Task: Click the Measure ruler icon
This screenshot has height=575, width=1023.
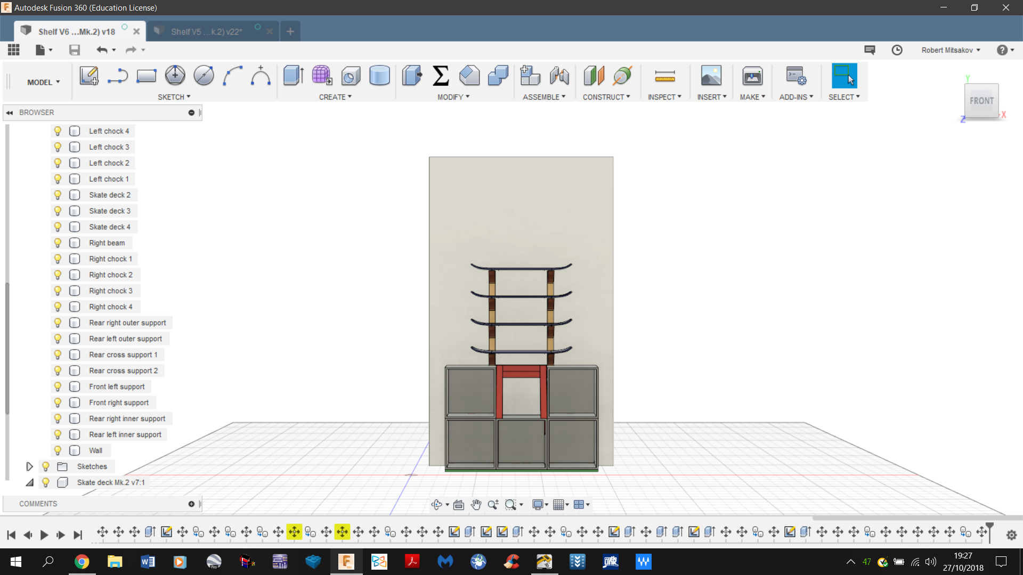Action: click(664, 76)
